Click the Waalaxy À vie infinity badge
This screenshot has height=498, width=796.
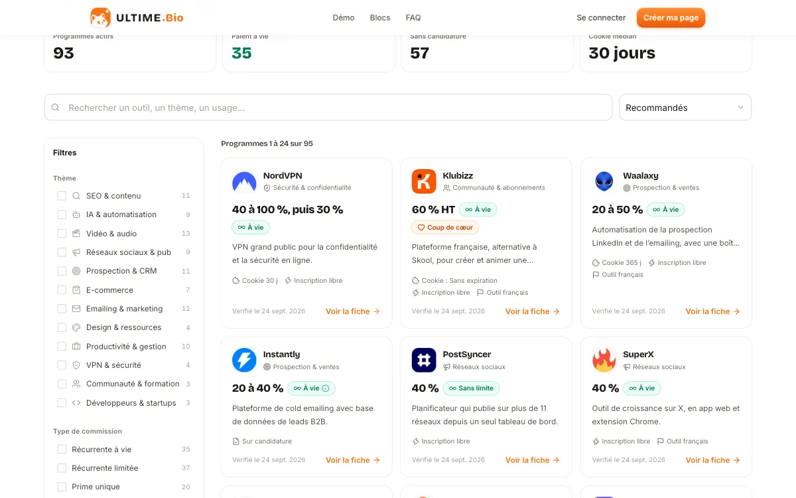tap(665, 210)
